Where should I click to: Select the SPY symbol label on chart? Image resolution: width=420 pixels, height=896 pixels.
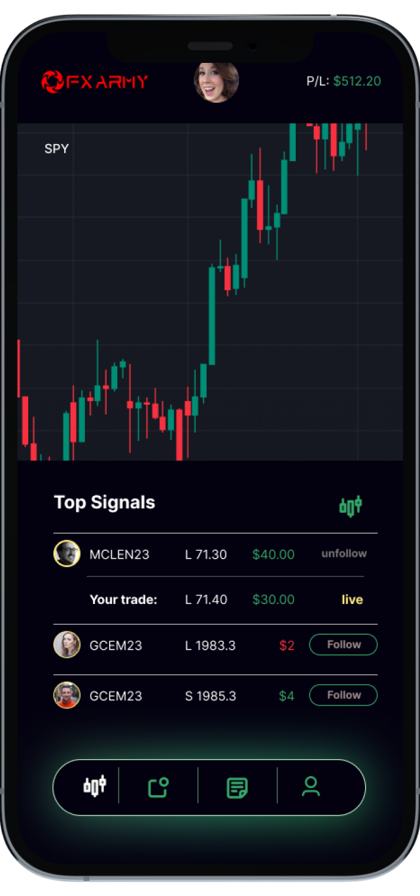(x=56, y=149)
